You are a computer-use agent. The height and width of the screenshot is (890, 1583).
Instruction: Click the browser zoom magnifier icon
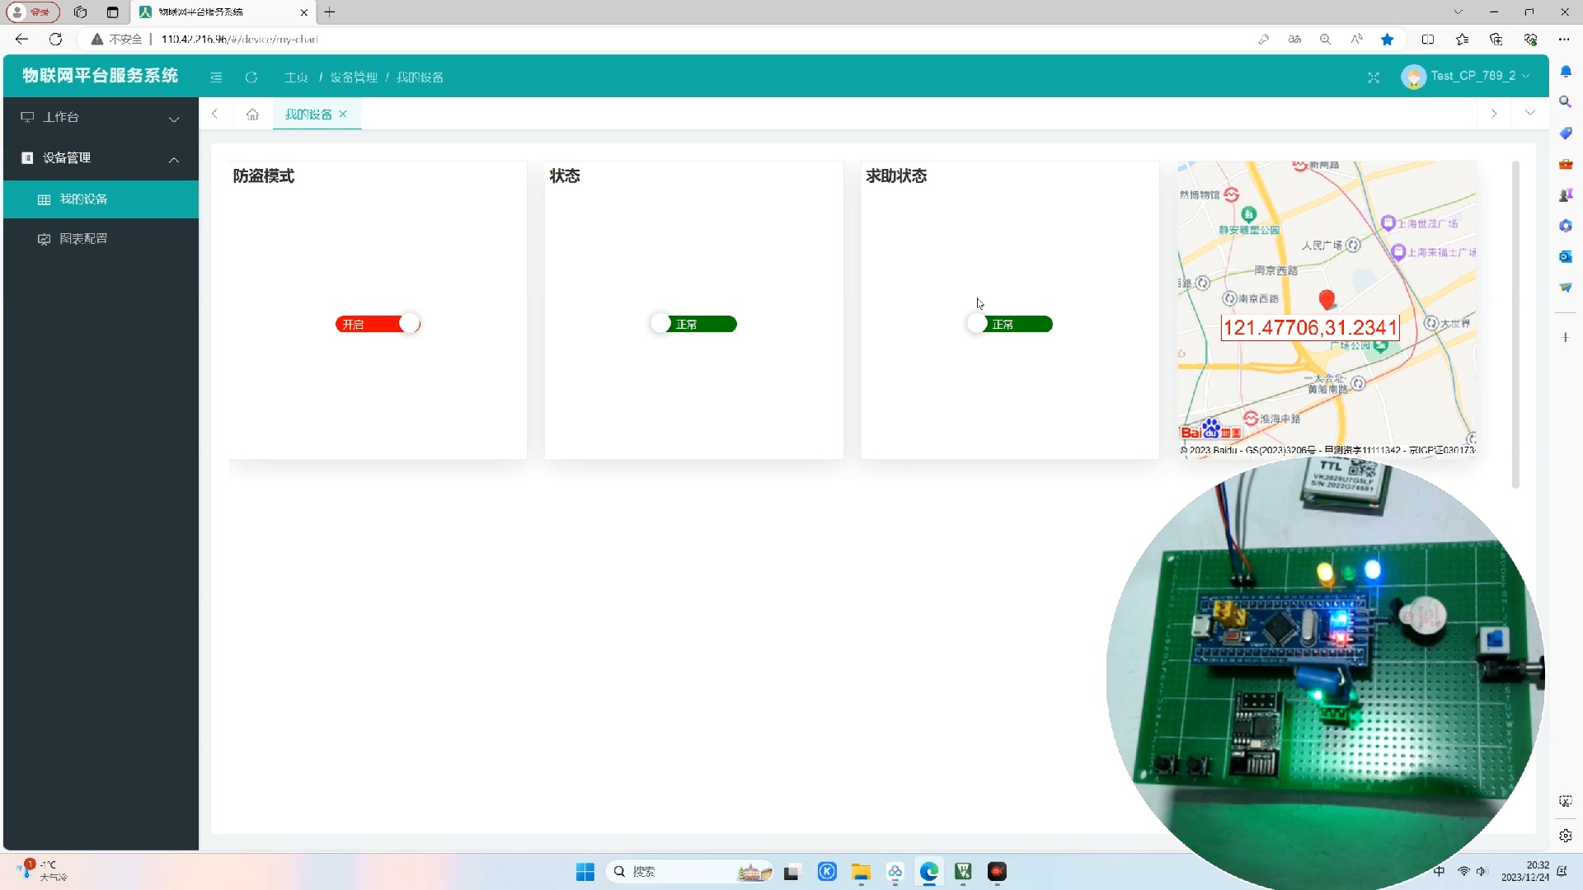[1325, 40]
